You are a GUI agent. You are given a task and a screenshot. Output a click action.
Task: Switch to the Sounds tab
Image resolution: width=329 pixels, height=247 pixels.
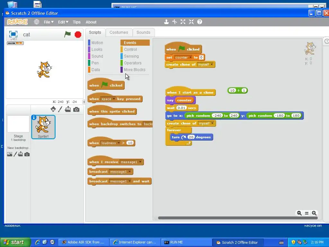143,32
